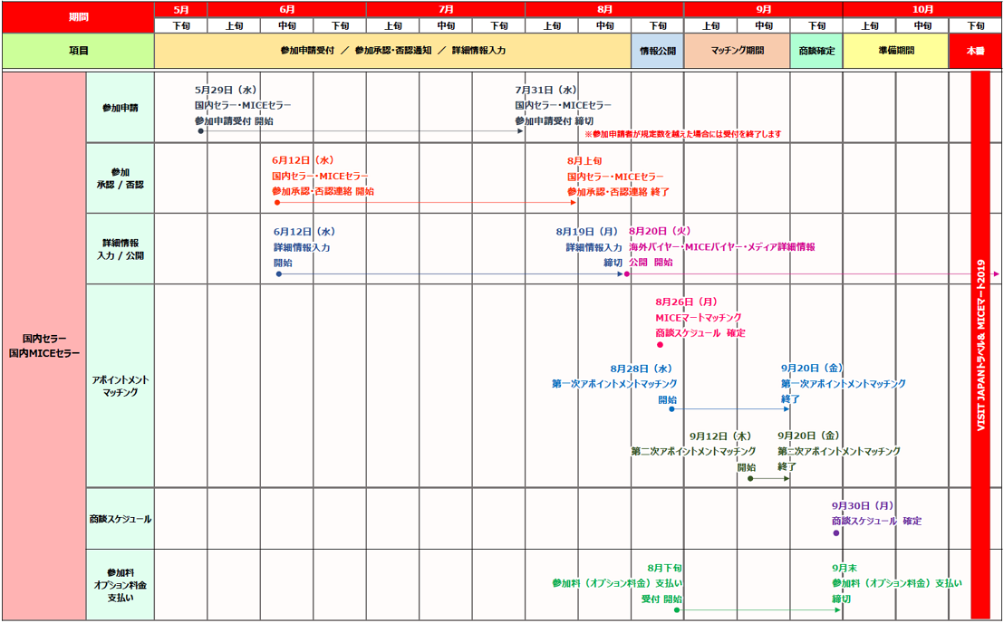
Task: Click the 参加申請受付 / 参加承認・否認通知 phase bar
Action: [x=393, y=51]
